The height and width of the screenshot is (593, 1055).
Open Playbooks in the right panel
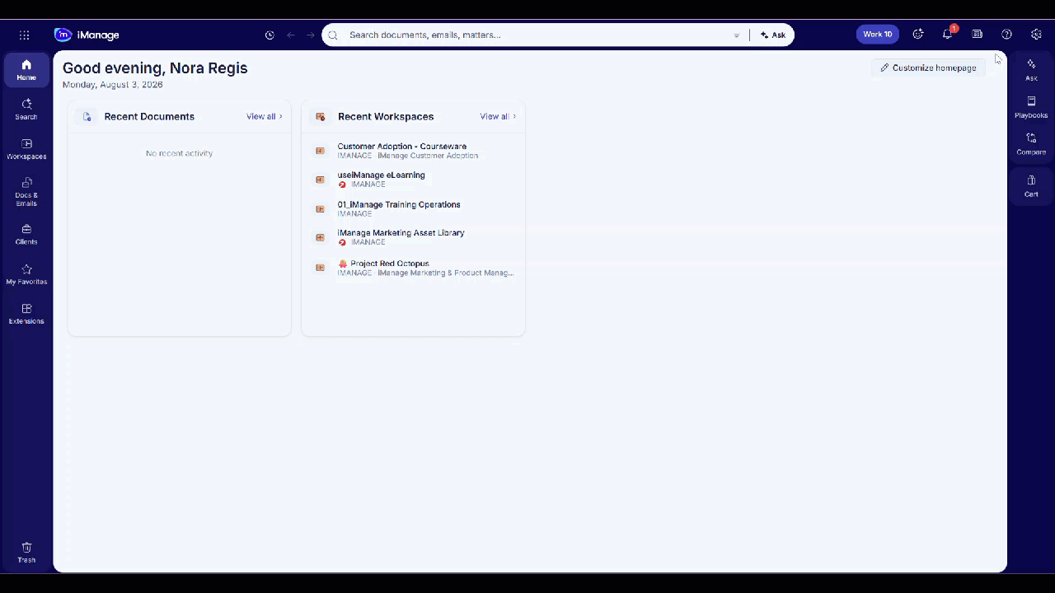[x=1031, y=107]
